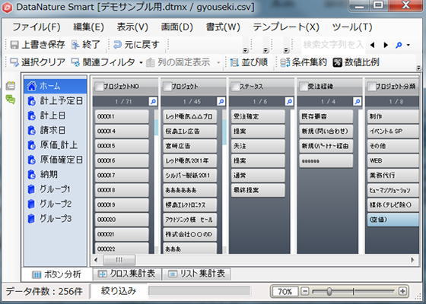Go to previous search result arrow
The height and width of the screenshot is (304, 426).
coord(373,45)
